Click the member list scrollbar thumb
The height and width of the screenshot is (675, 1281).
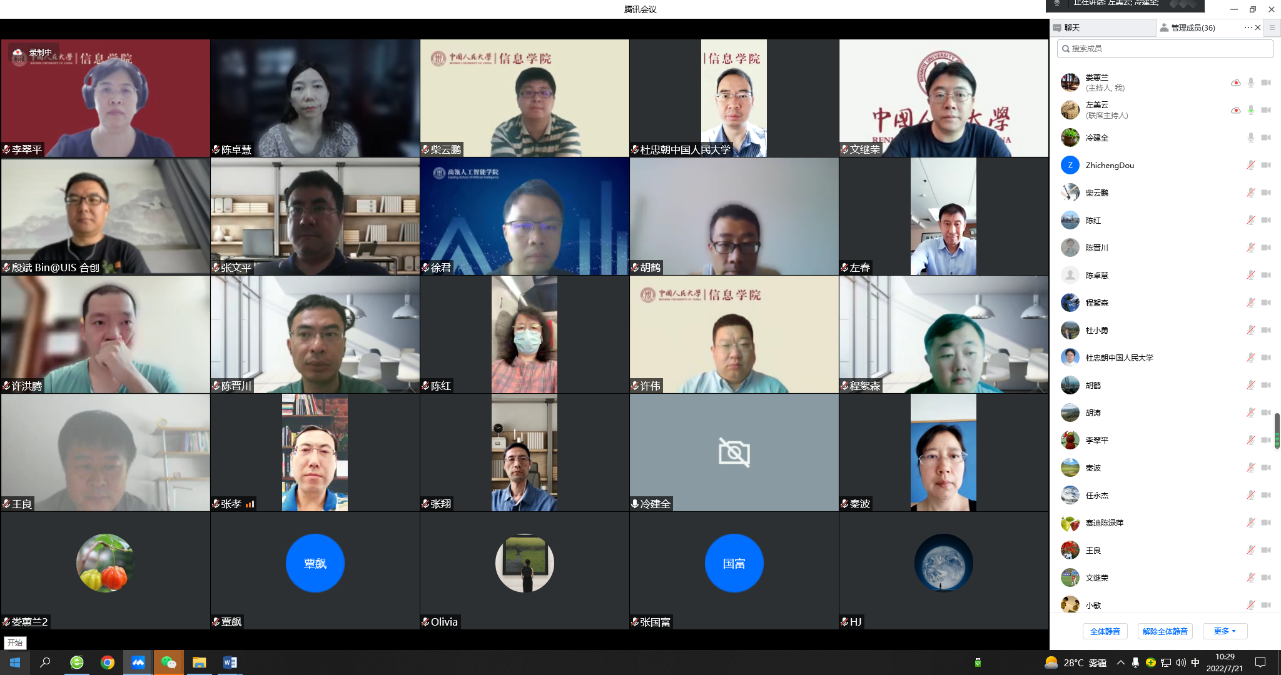pyautogui.click(x=1277, y=430)
